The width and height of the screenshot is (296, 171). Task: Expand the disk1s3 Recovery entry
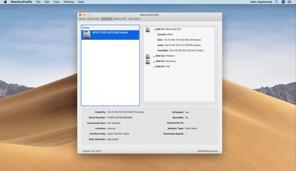[154, 61]
